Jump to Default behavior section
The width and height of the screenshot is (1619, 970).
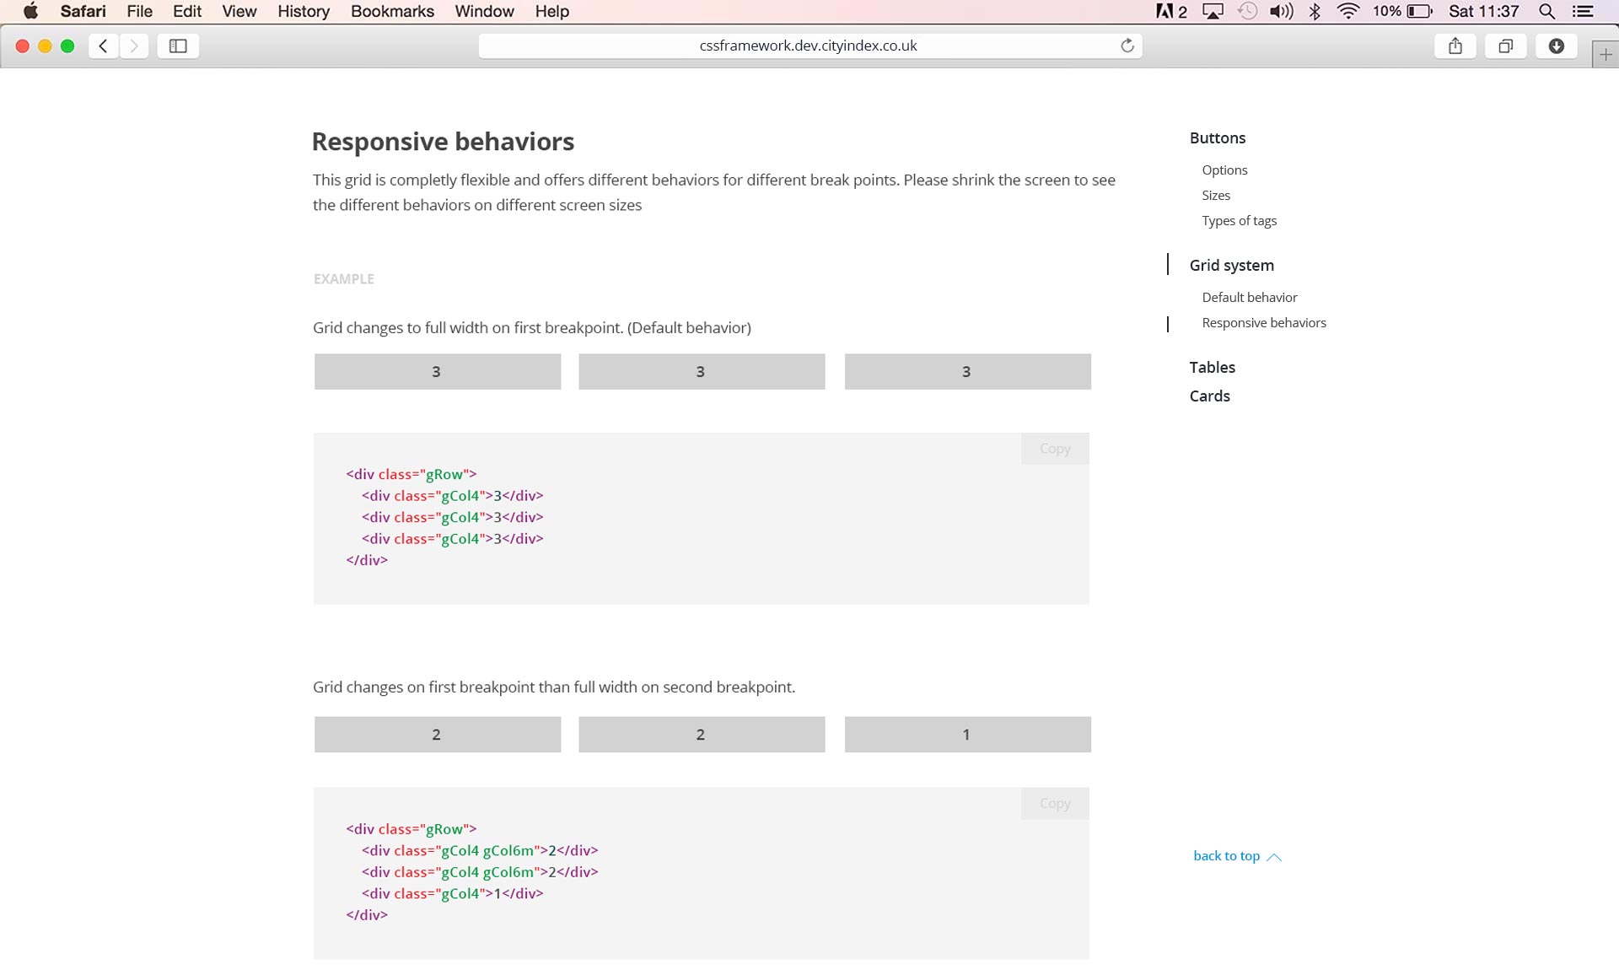1249,298
